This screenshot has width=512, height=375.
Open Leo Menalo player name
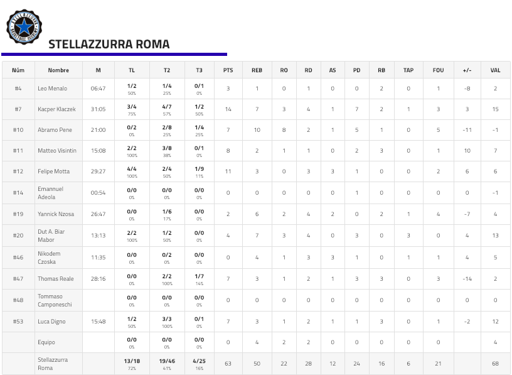point(52,89)
